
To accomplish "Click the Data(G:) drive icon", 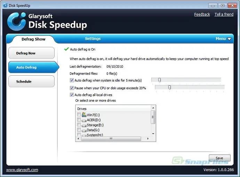I will click(84, 130).
